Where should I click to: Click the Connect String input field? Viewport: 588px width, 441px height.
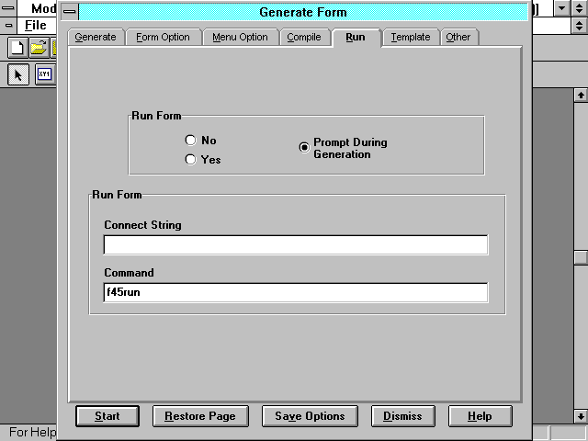(x=295, y=245)
